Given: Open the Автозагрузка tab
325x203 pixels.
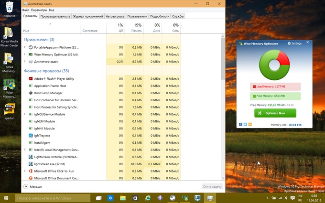Looking at the screenshot, I should pos(115,16).
